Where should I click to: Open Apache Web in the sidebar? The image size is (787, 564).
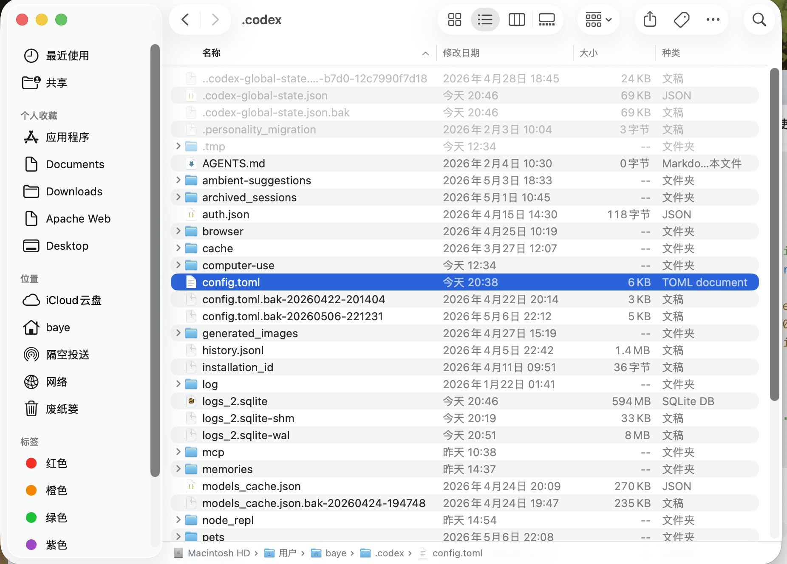(67, 219)
